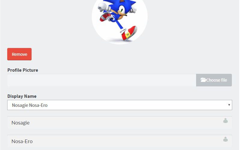
Task: Click the Choose file button
Action: coord(214,80)
